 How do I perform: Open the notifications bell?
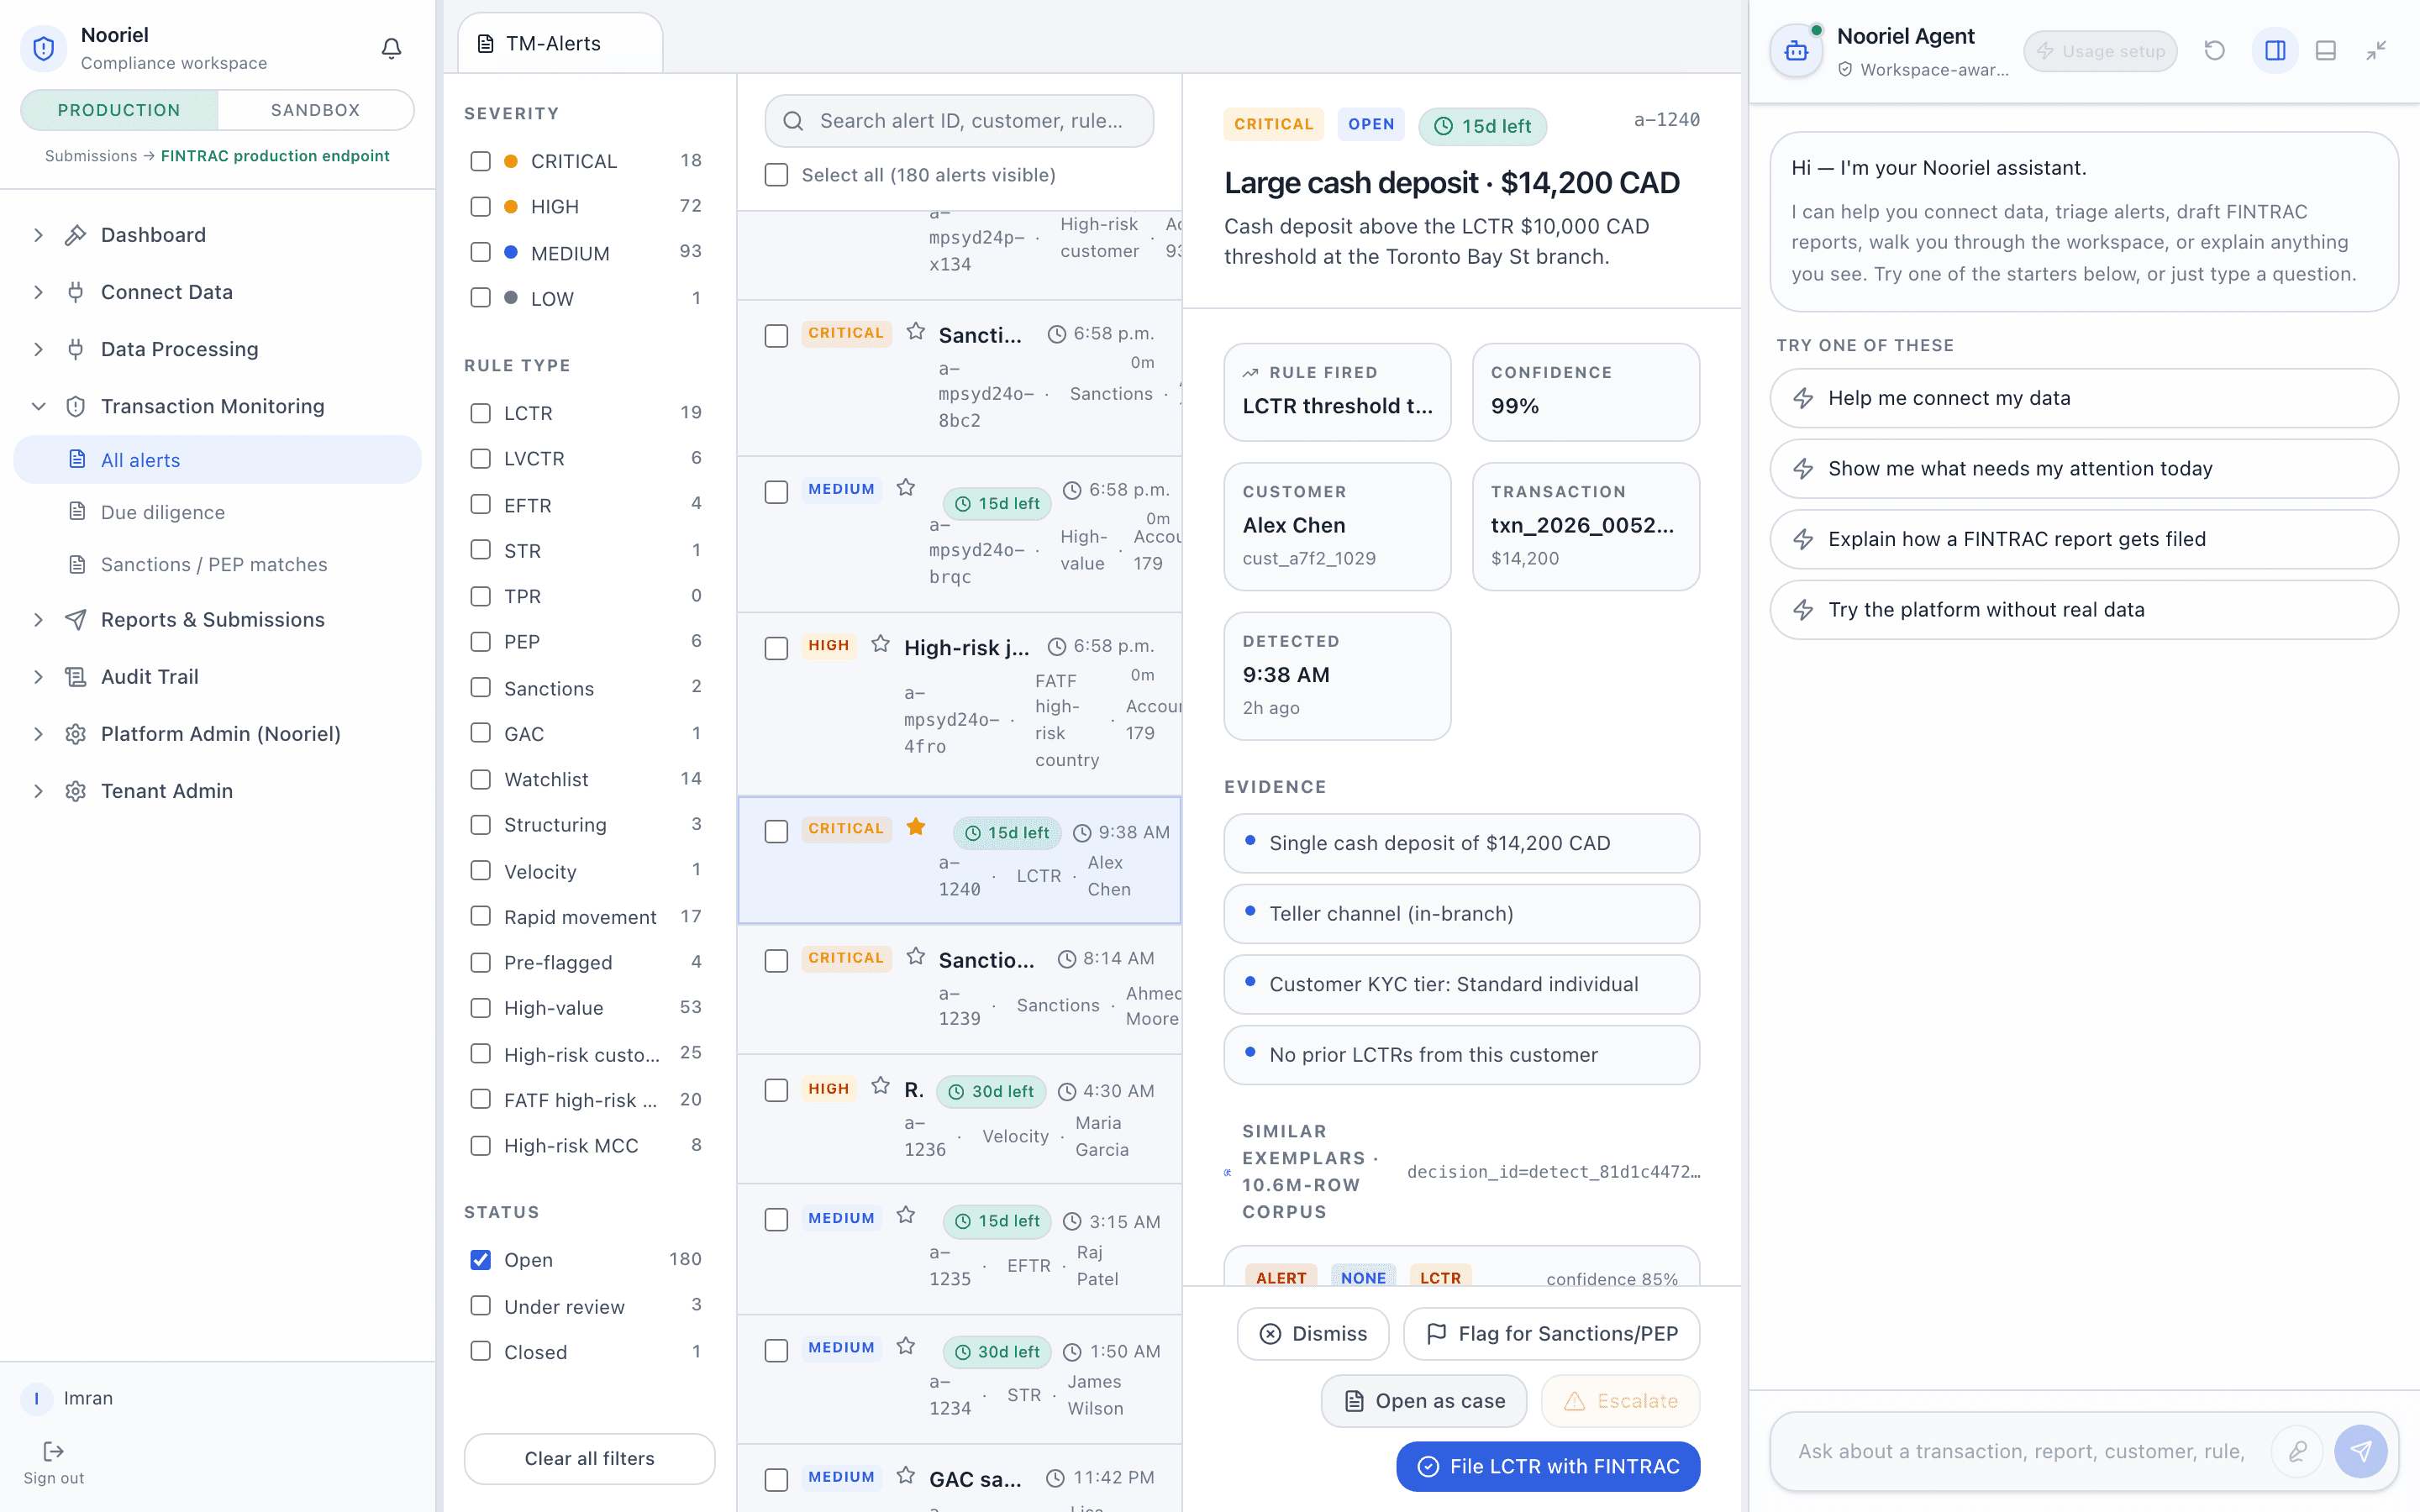[x=391, y=48]
